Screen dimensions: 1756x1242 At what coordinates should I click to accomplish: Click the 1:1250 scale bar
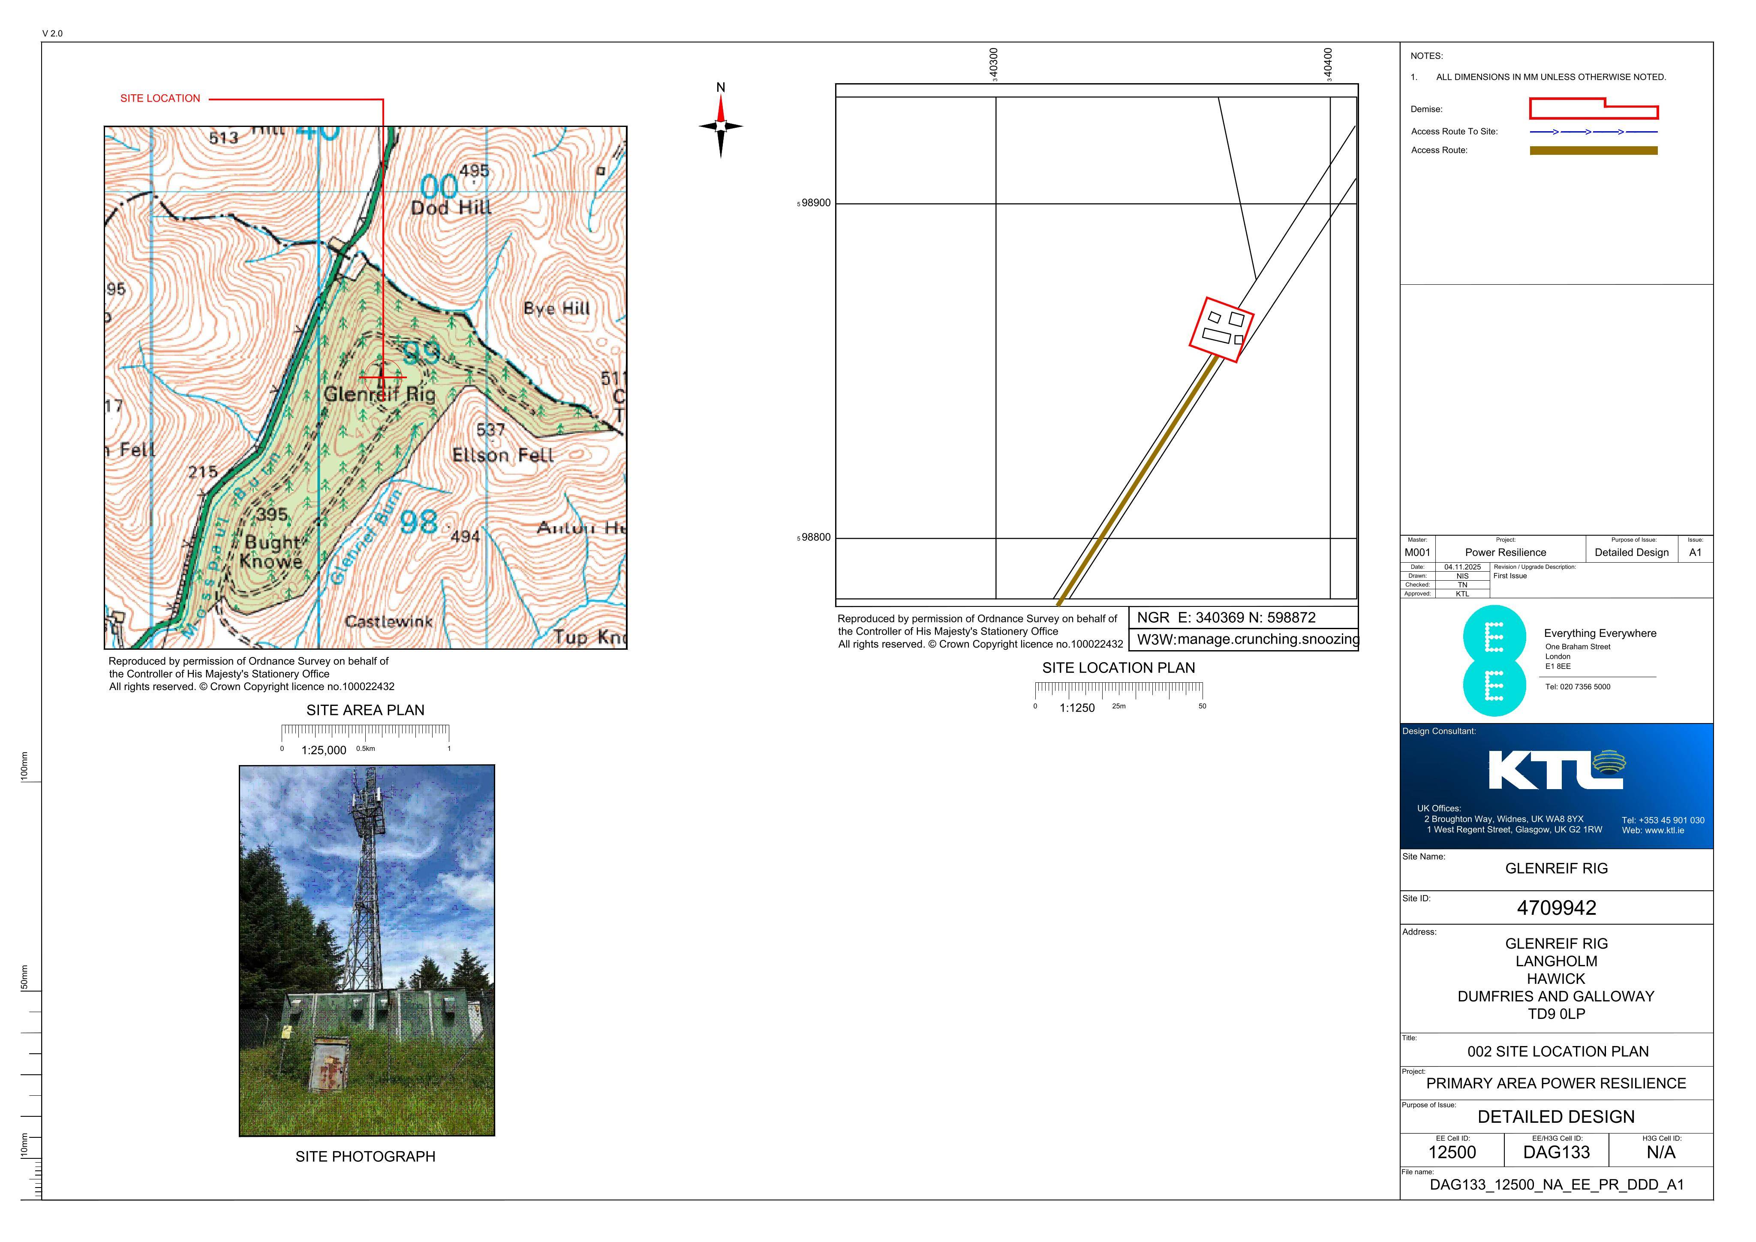coord(1119,697)
